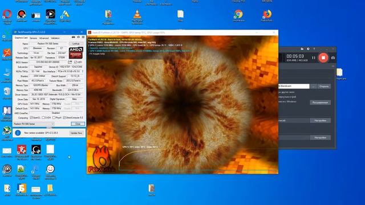Click the '...' browse button in Bandicam

[x=313, y=86]
